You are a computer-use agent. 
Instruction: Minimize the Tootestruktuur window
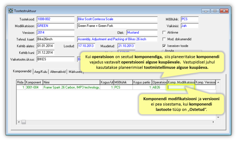pyautogui.click(x=206, y=11)
